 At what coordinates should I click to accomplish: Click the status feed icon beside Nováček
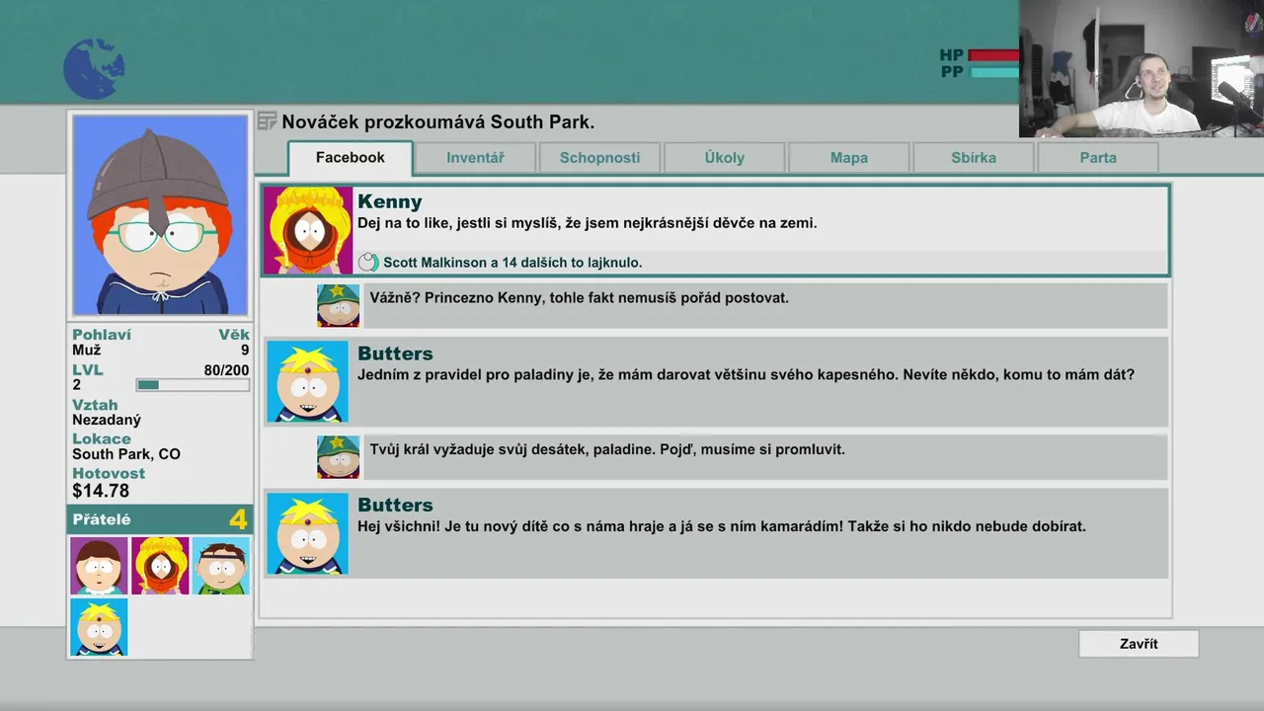(267, 121)
